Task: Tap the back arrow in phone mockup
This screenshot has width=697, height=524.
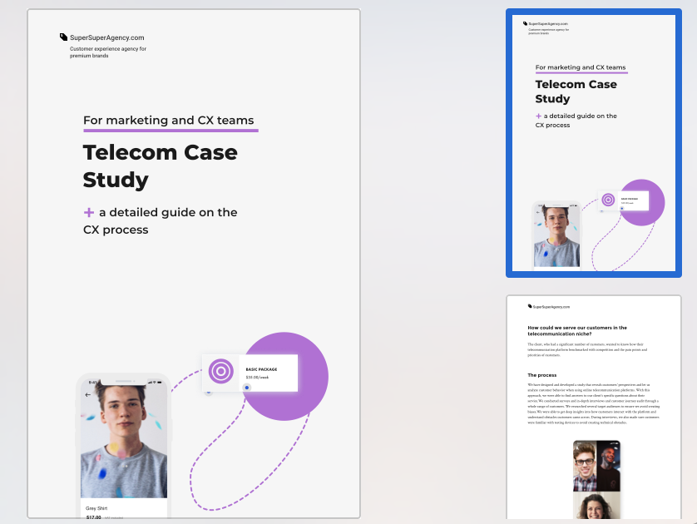Action: [x=88, y=395]
